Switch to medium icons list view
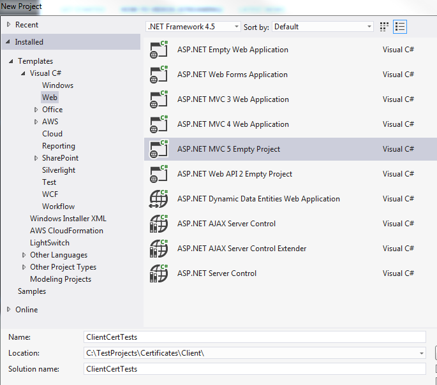This screenshot has width=437, height=385. (x=400, y=27)
